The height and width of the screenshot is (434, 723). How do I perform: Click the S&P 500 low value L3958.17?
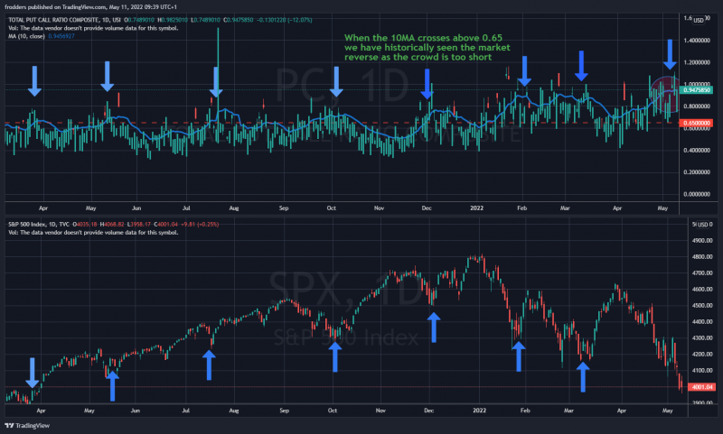(x=139, y=224)
